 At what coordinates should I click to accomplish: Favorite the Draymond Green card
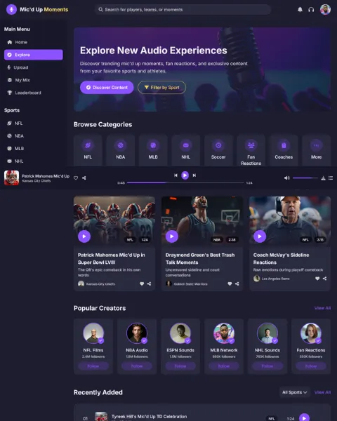[230, 283]
